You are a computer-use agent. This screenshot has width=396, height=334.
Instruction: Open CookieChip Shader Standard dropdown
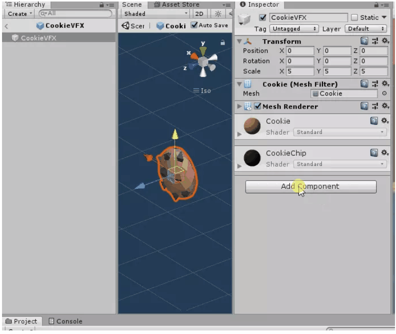point(340,164)
